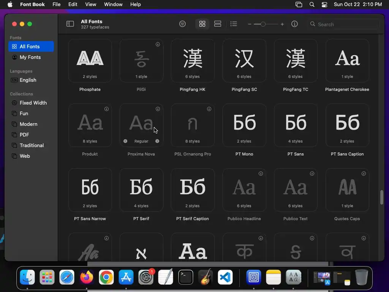Open Finder from the Dock

click(x=27, y=277)
